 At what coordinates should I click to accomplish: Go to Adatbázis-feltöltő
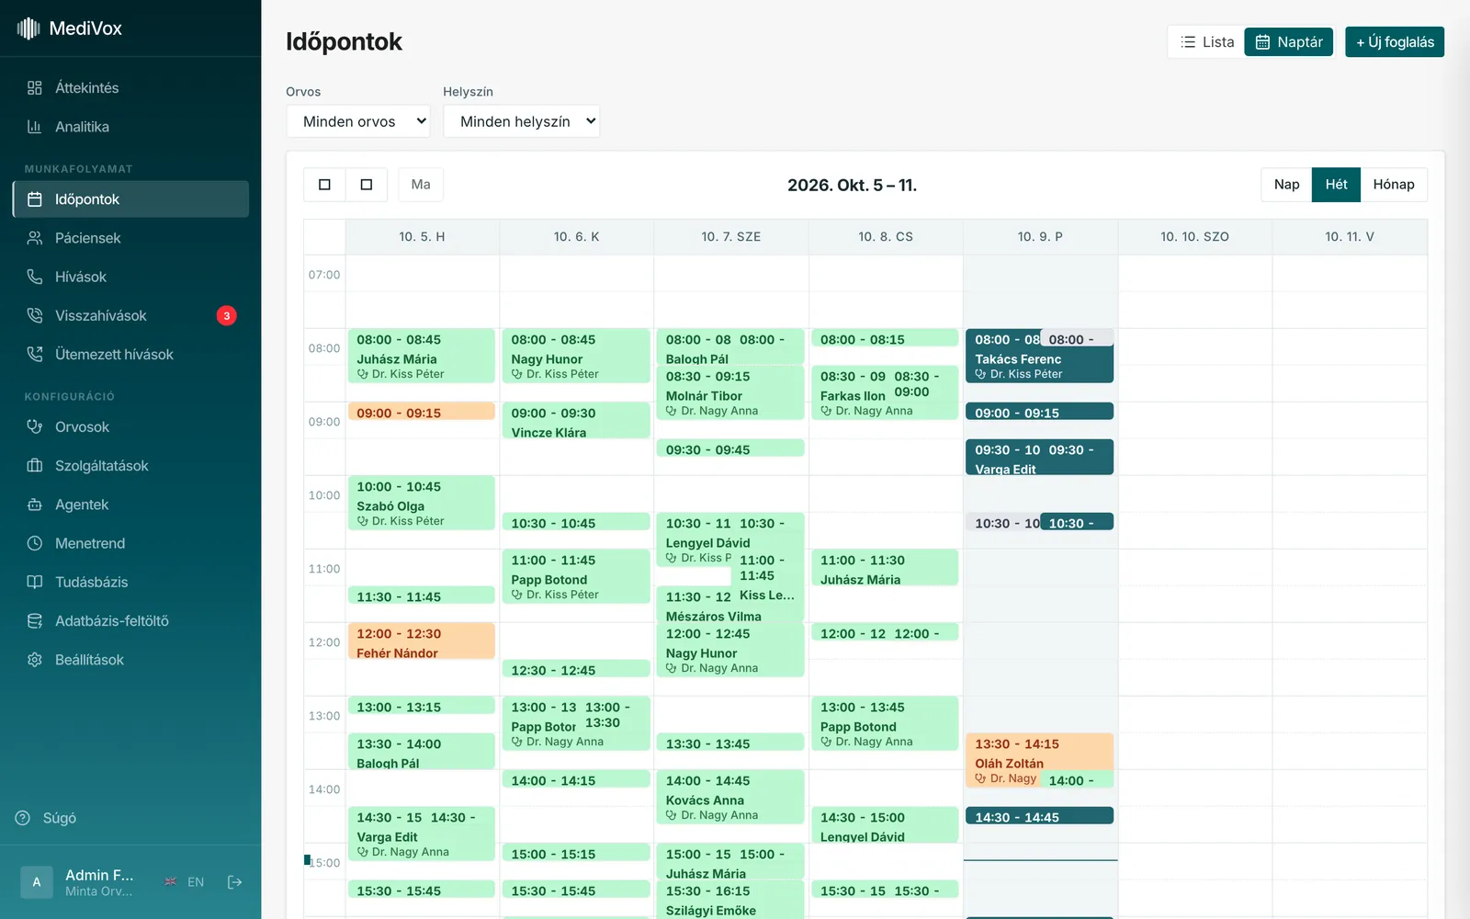point(130,621)
